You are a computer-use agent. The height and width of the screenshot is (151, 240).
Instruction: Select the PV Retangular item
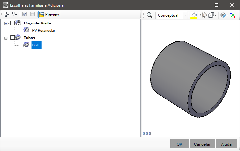[44, 30]
